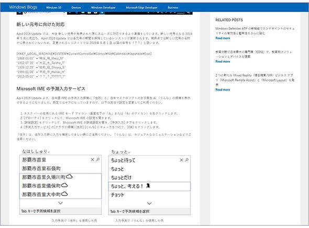This screenshot has height=228, width=309.
Task: Click the X icon in ちょっと suggestion image
Action: pos(181,160)
